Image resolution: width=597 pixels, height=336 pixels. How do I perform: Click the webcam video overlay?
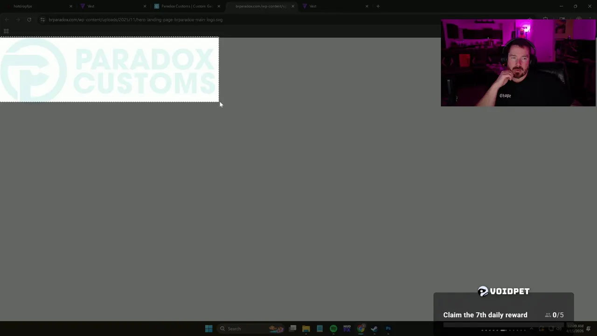pos(518,63)
